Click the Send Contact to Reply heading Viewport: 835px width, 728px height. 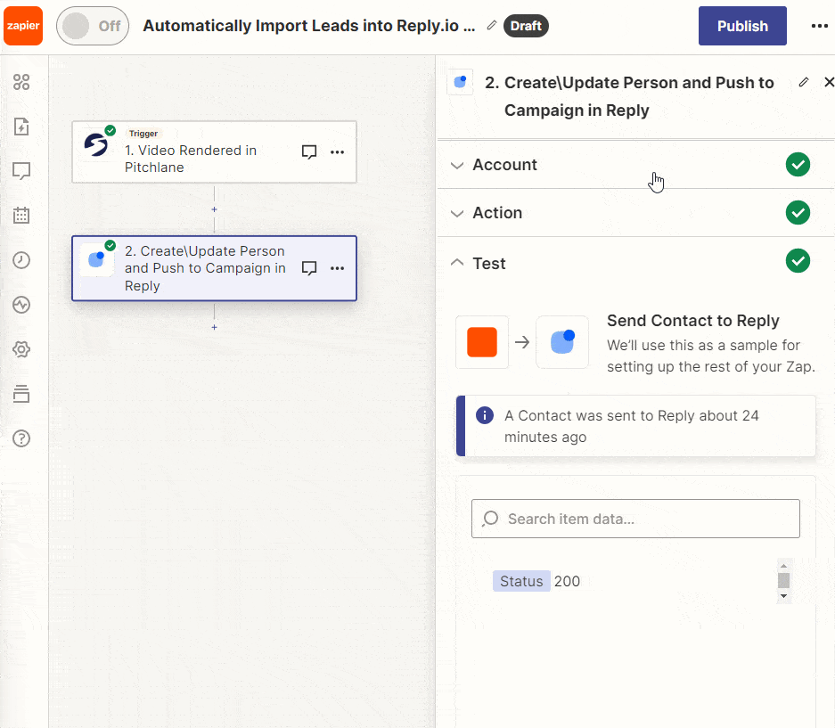point(692,321)
